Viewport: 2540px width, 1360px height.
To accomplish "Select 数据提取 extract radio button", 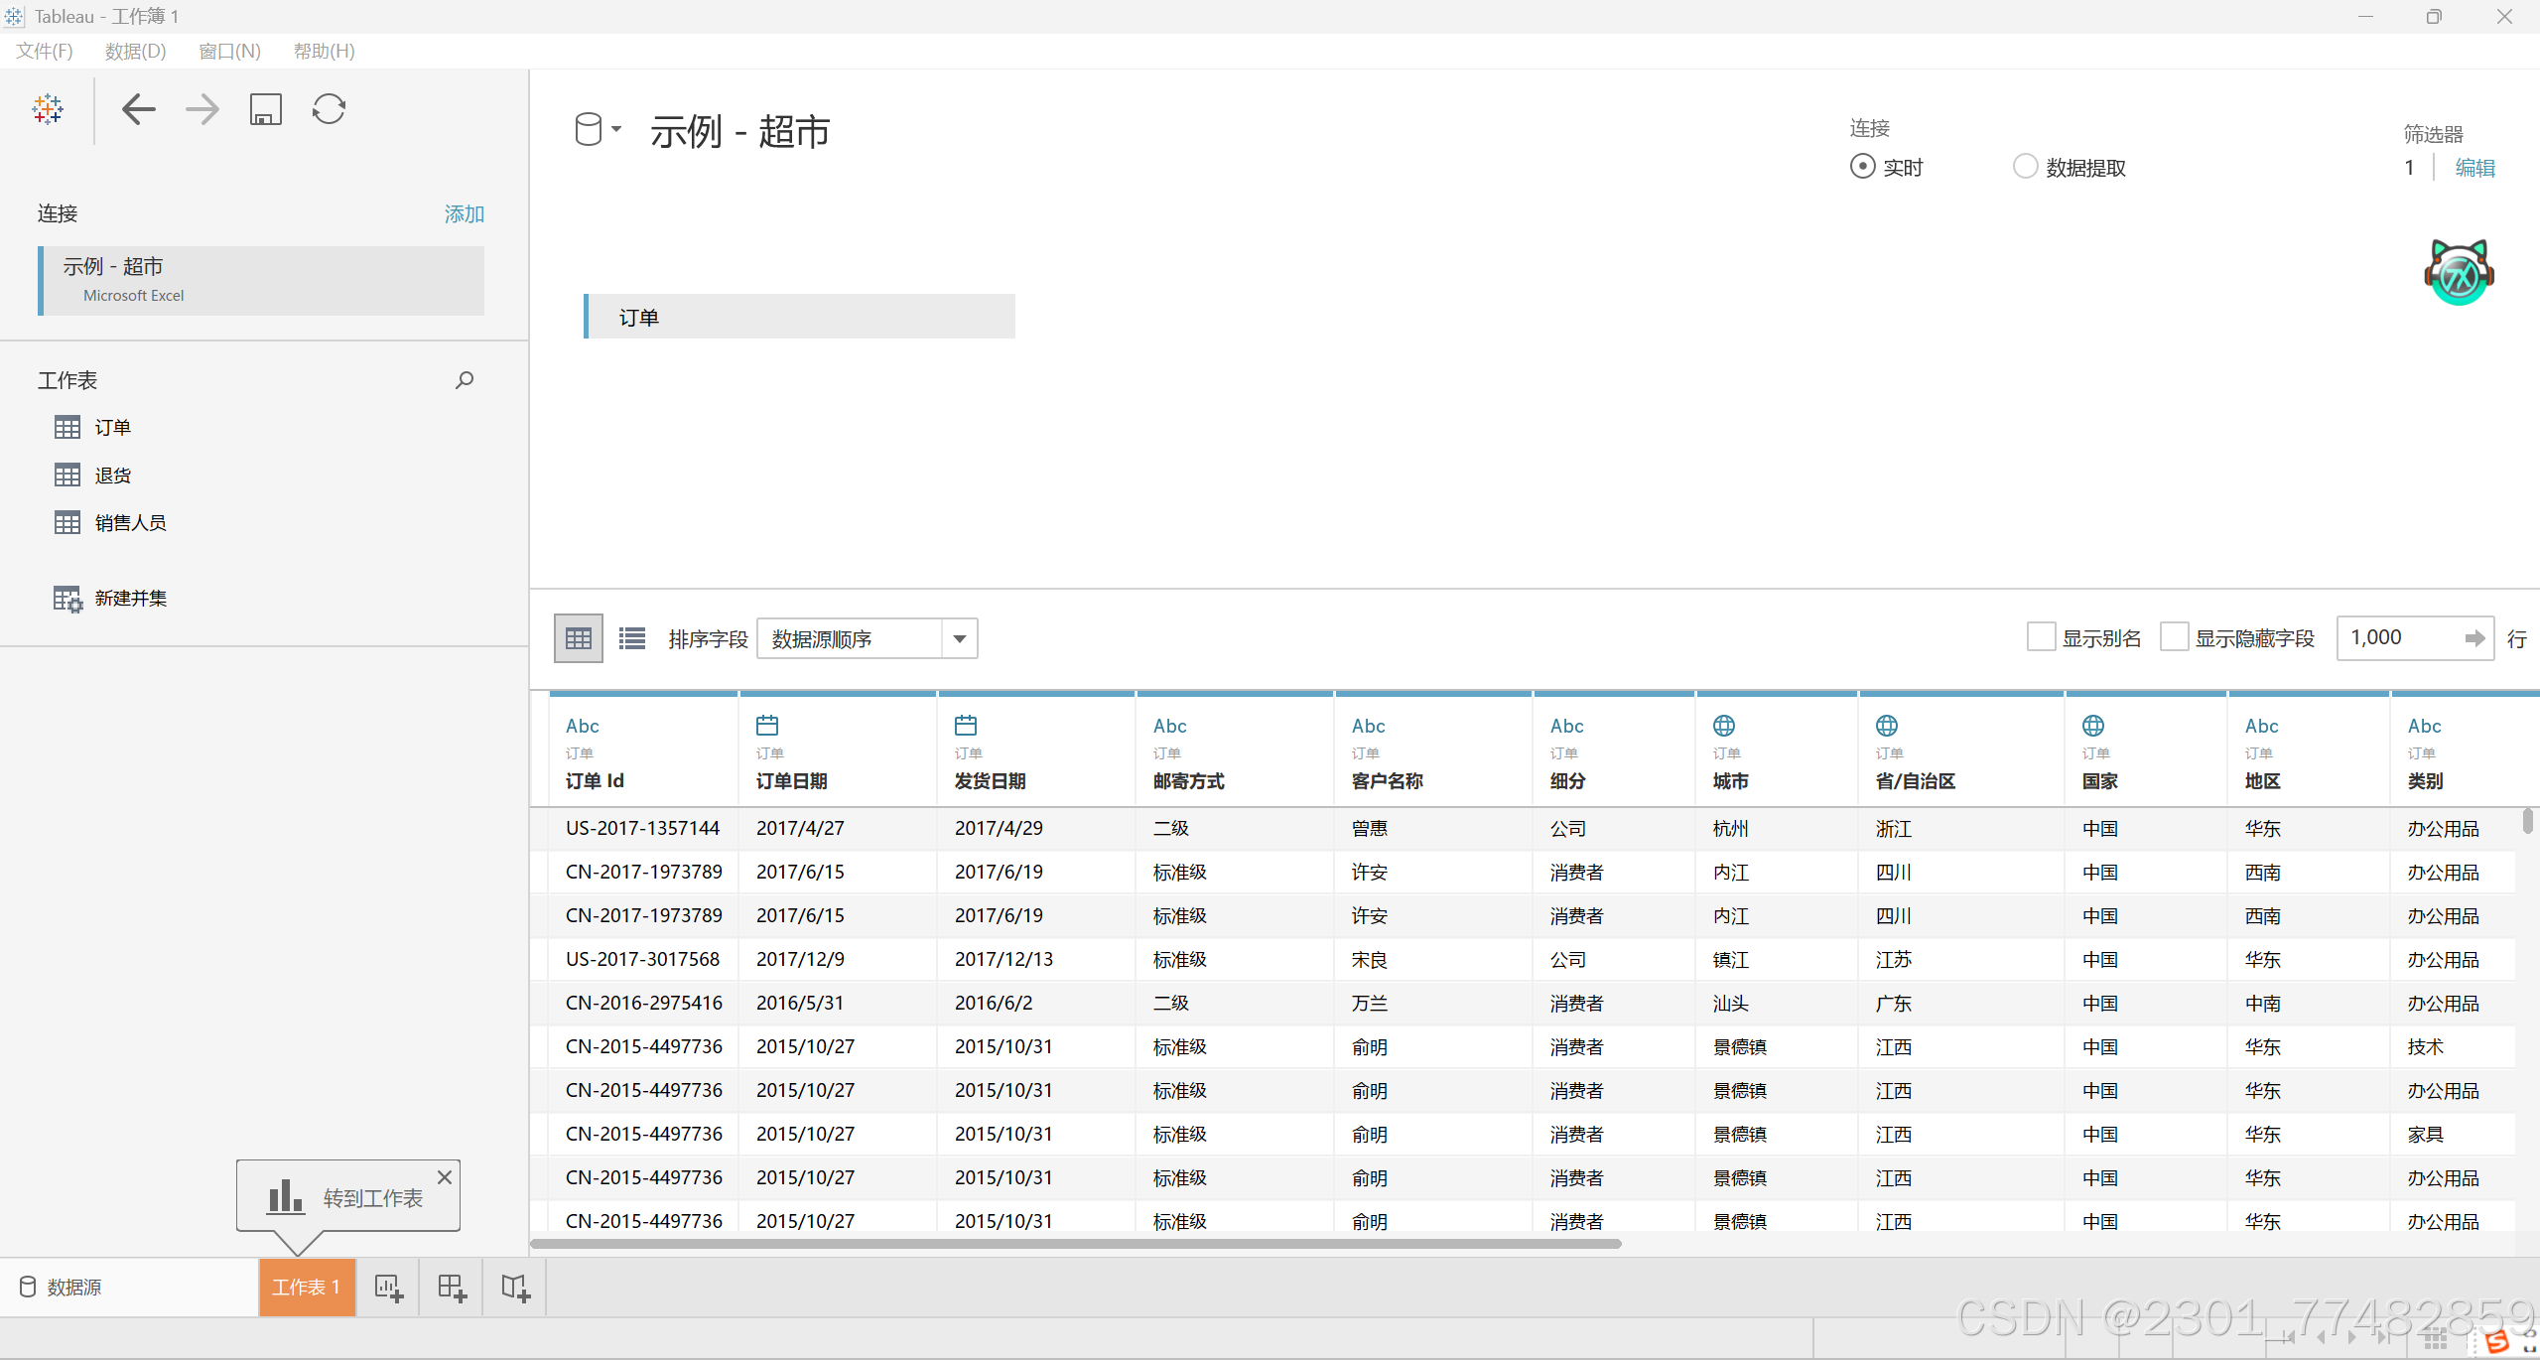I will 2025,167.
